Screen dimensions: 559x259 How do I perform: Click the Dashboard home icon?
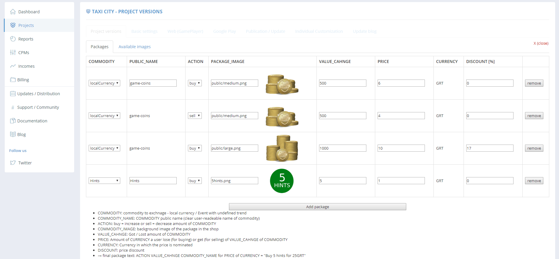coord(13,12)
